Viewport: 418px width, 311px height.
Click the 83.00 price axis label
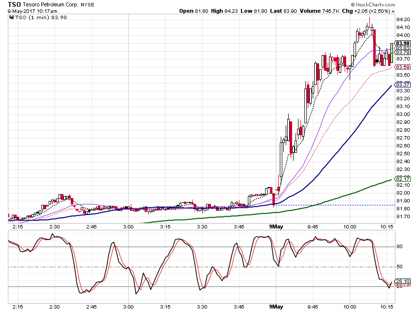point(403,114)
